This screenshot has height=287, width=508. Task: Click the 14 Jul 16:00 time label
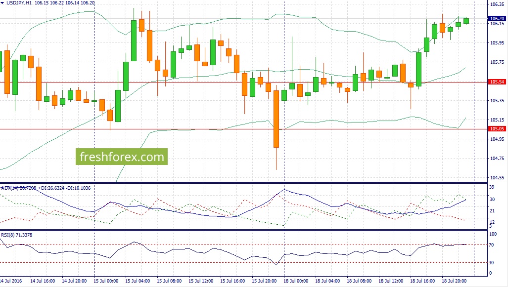(x=43, y=281)
